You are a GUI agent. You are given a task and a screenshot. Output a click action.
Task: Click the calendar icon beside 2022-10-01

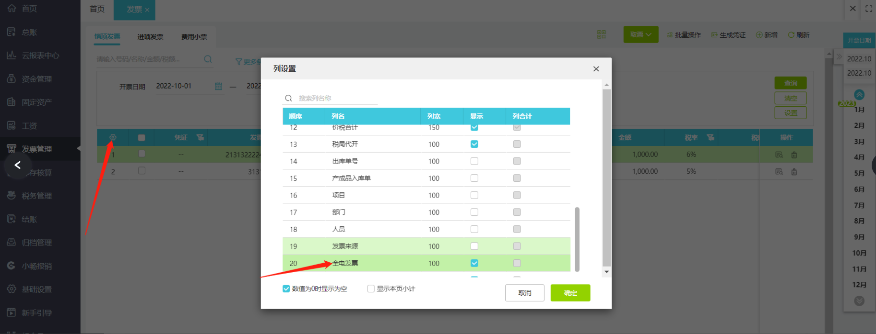pyautogui.click(x=218, y=86)
